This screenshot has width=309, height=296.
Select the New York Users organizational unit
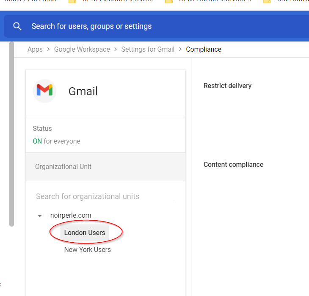(87, 249)
